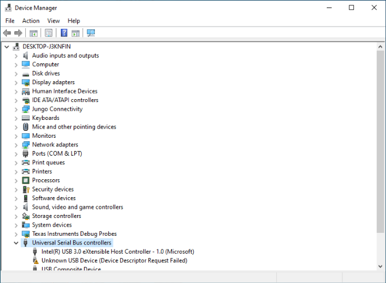Open the View menu
This screenshot has width=386, height=283.
(x=53, y=21)
